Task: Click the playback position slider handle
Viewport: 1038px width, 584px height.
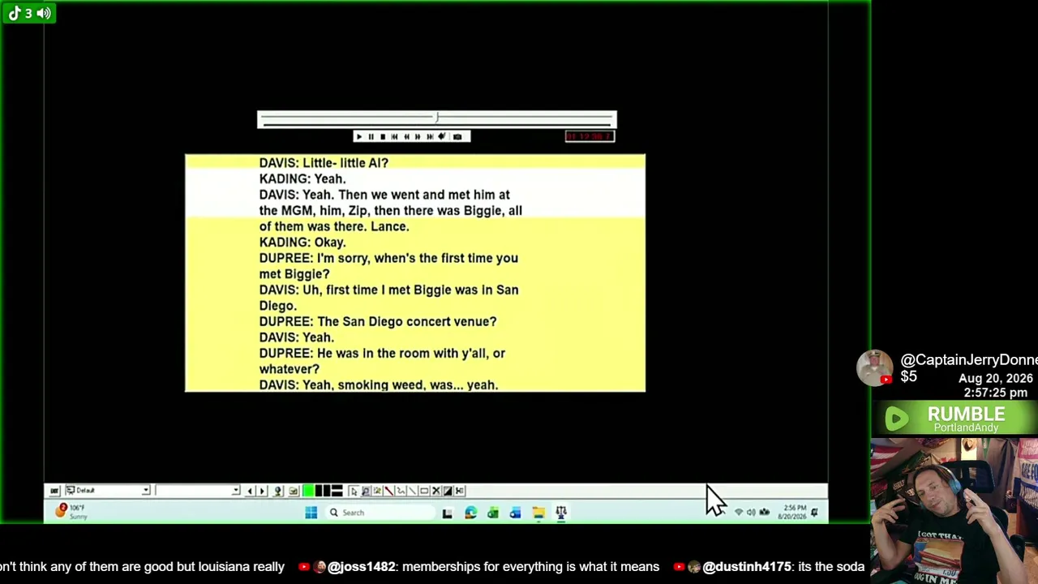Action: [437, 118]
